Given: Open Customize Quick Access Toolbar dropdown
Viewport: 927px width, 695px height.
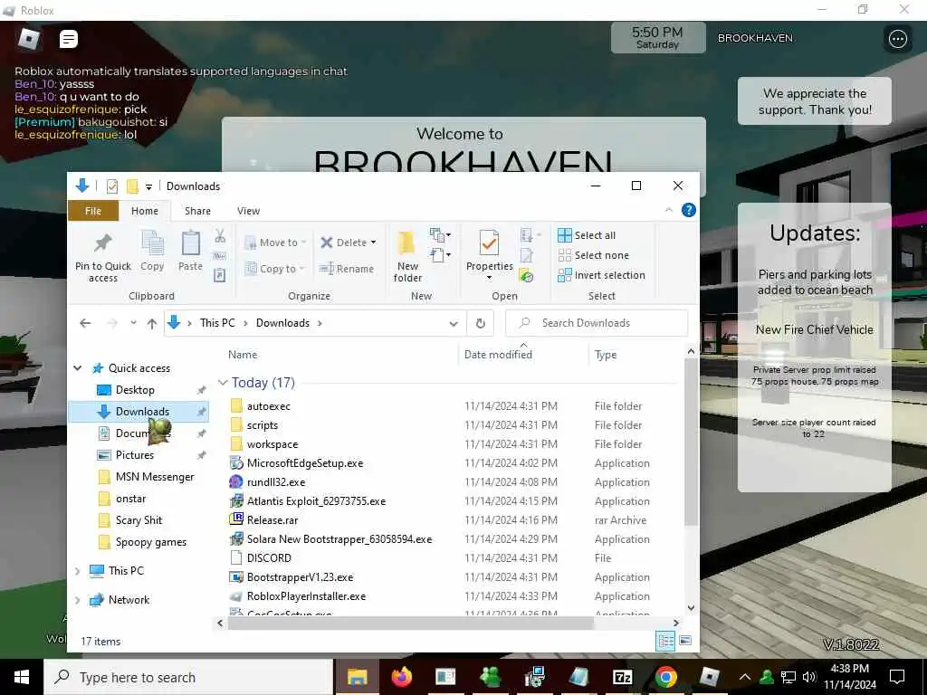Looking at the screenshot, I should [149, 186].
